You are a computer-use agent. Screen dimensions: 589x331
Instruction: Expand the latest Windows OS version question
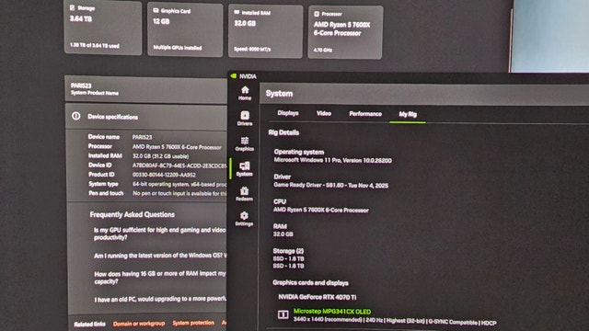pyautogui.click(x=160, y=256)
